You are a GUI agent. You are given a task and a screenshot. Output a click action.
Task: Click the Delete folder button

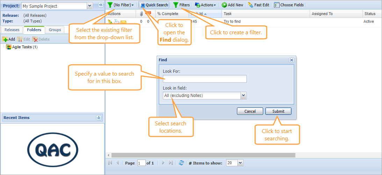(41, 39)
